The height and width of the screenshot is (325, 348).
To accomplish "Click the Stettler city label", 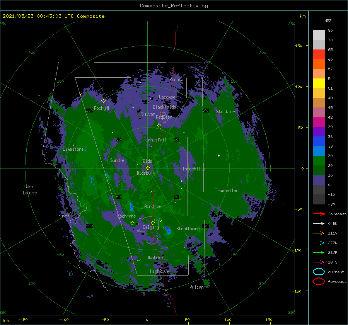I will (225, 112).
